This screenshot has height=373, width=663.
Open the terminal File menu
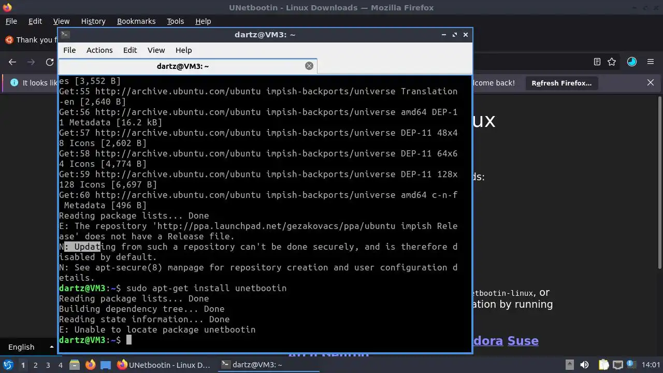coord(69,50)
